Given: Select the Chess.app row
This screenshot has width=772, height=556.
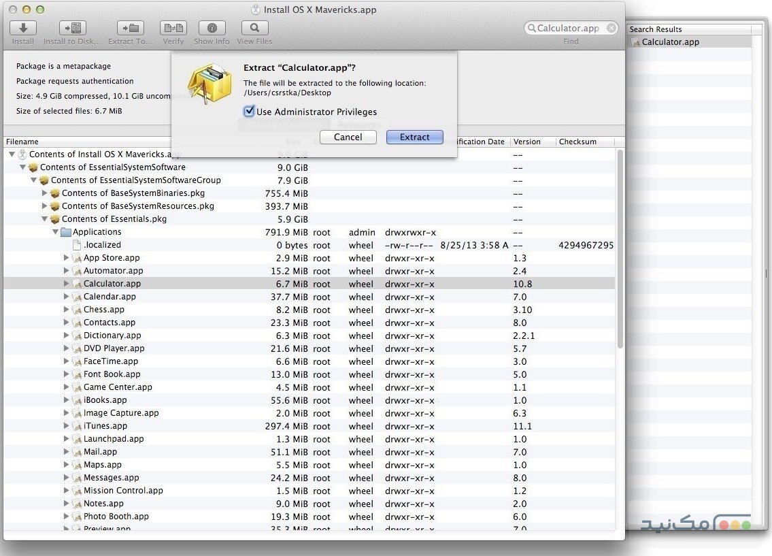Looking at the screenshot, I should pyautogui.click(x=104, y=310).
